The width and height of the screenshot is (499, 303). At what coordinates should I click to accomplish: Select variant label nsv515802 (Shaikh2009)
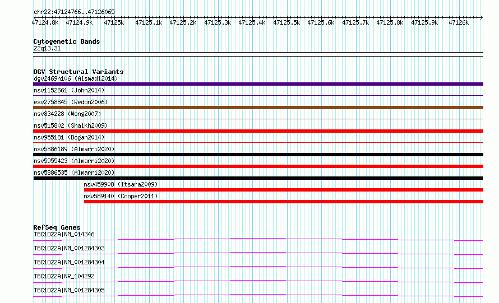pos(71,125)
